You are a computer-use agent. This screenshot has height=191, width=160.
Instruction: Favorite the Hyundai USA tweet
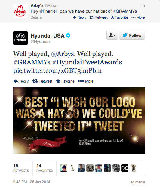[65, 81]
